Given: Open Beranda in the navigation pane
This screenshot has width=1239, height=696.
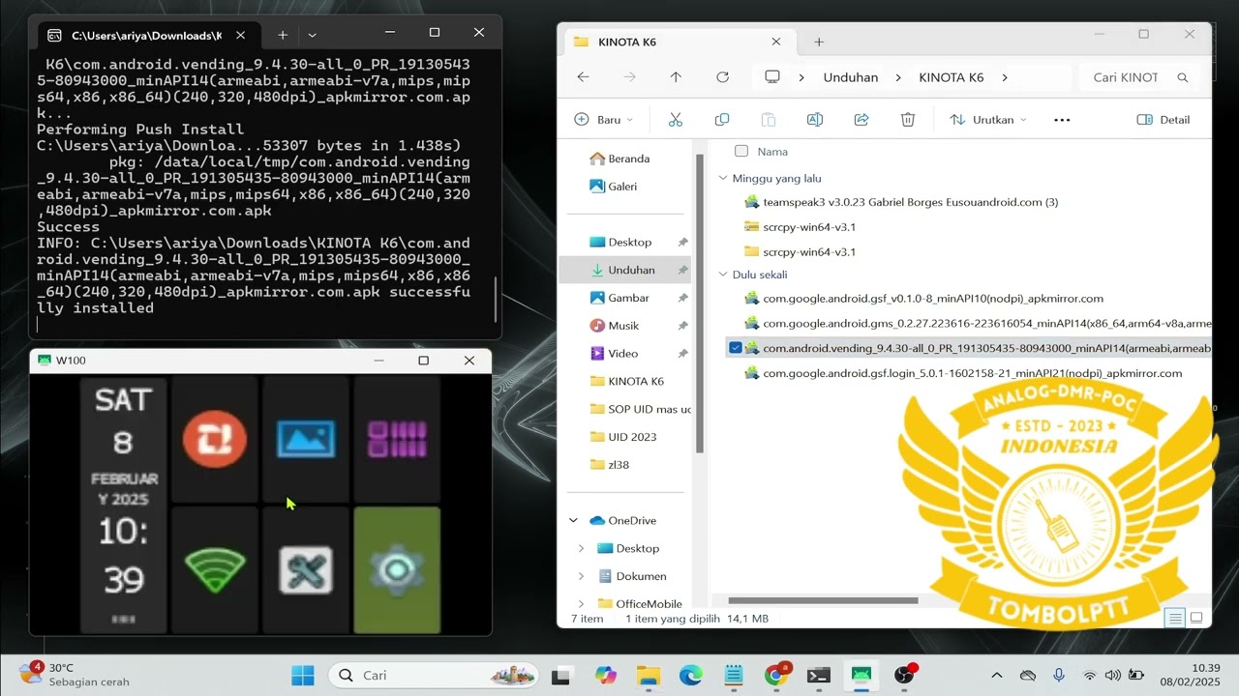Looking at the screenshot, I should pos(619,159).
